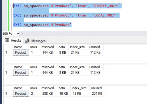Open the 100 % zoom dropdown
This screenshot has width=147, height=104.
click(18, 34)
